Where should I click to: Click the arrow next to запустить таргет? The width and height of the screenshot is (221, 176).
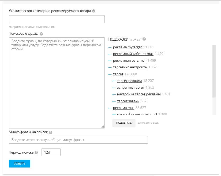pyautogui.click(x=115, y=87)
